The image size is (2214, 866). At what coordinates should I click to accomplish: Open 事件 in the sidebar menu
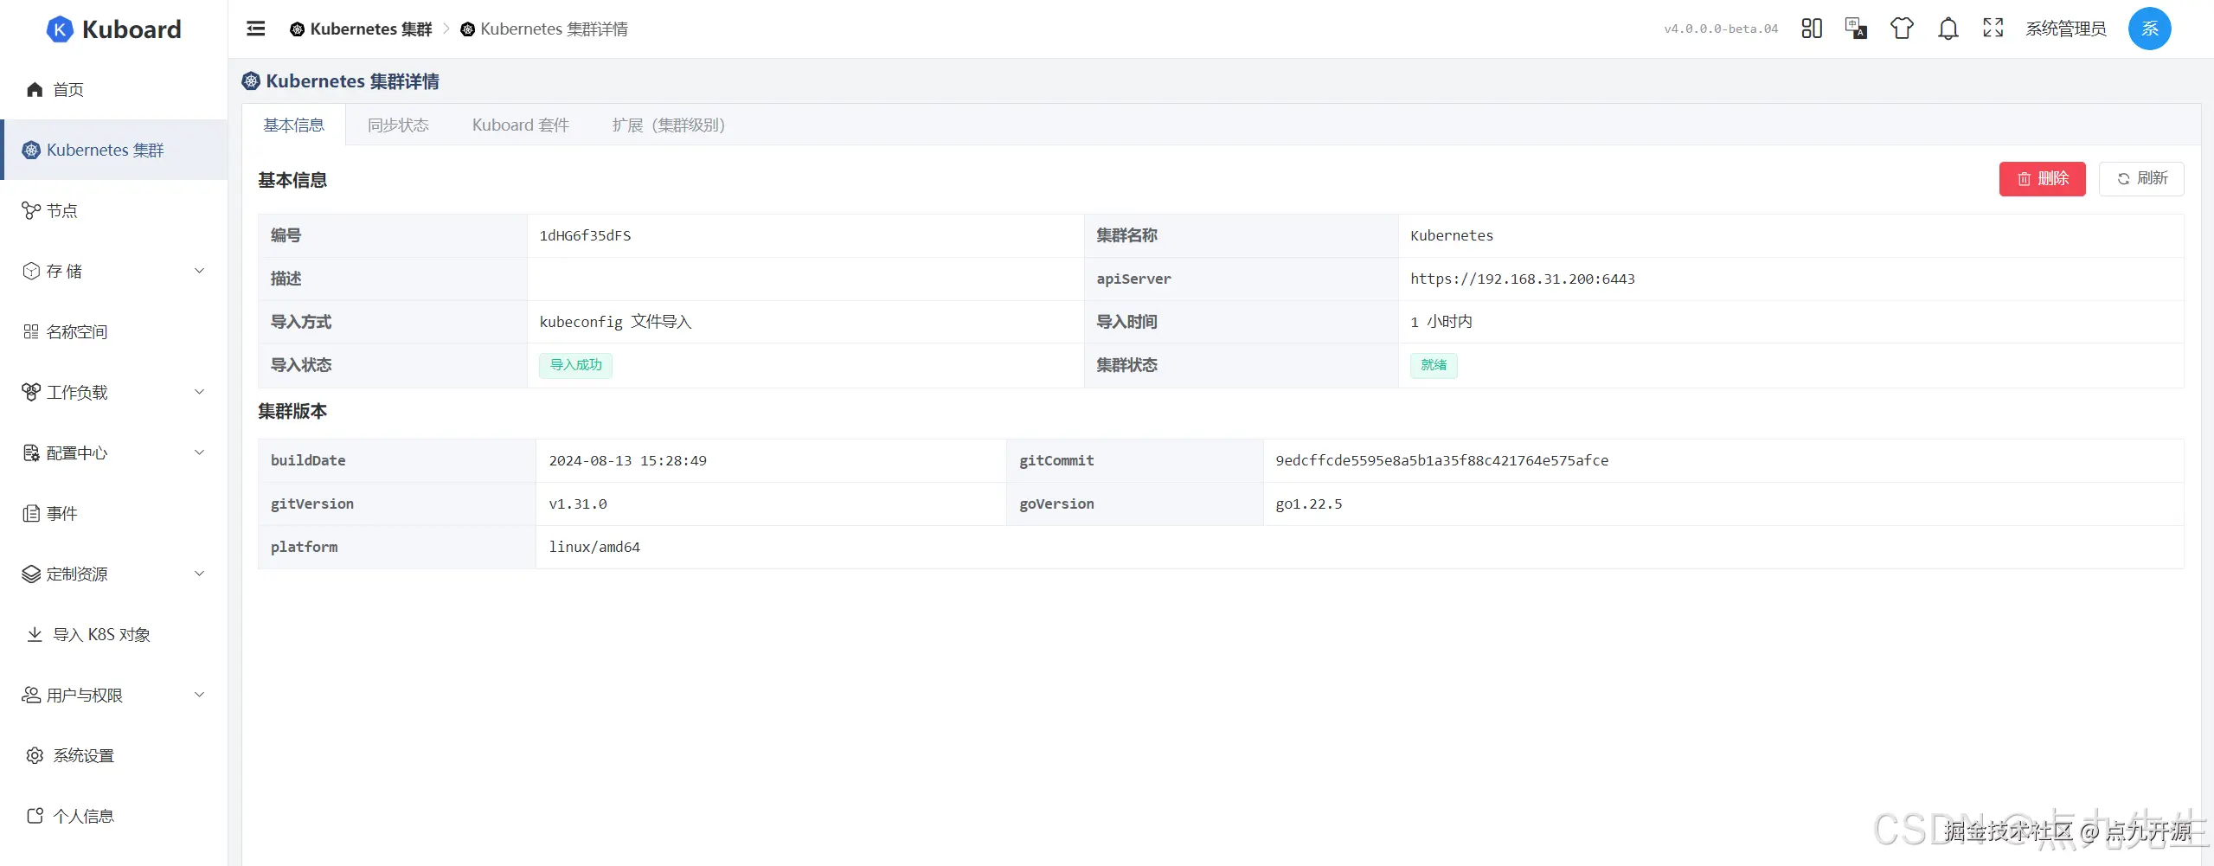[114, 513]
